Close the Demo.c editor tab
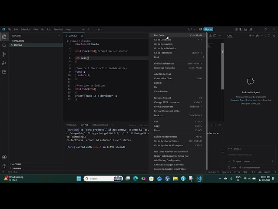Image resolution: width=278 pixels, height=209 pixels. (x=82, y=36)
